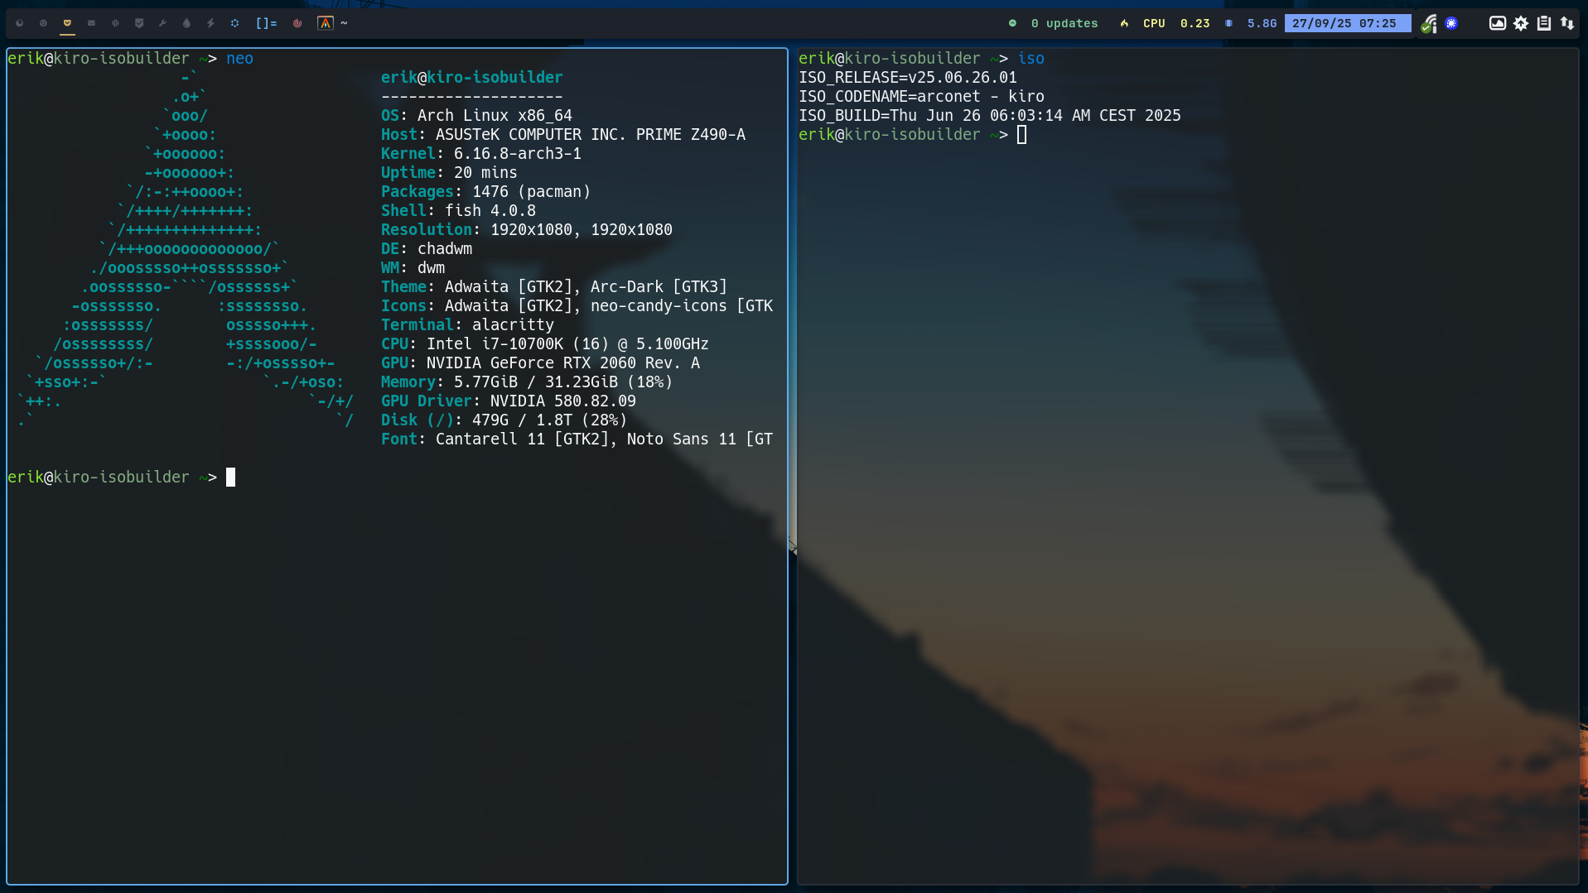Viewport: 1588px width, 893px height.
Task: Click the GPU Driver NVIDIA 580.82.09 line
Action: pyautogui.click(x=509, y=401)
